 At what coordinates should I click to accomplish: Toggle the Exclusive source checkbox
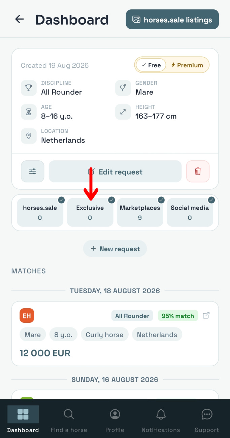click(111, 200)
